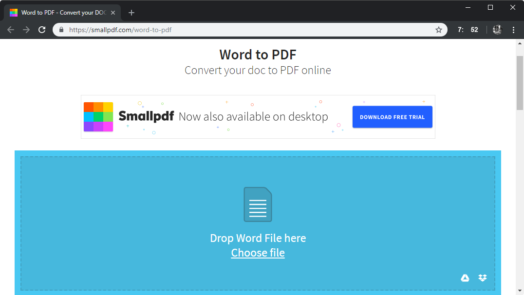Close the Word to PDF tab
The width and height of the screenshot is (524, 295).
pos(113,13)
